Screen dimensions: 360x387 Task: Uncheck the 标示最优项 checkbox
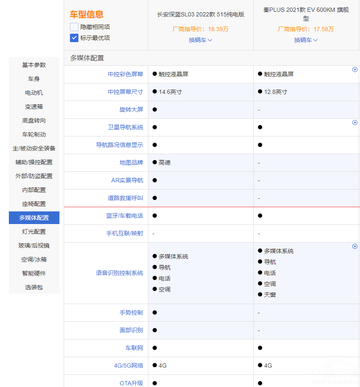coord(74,38)
